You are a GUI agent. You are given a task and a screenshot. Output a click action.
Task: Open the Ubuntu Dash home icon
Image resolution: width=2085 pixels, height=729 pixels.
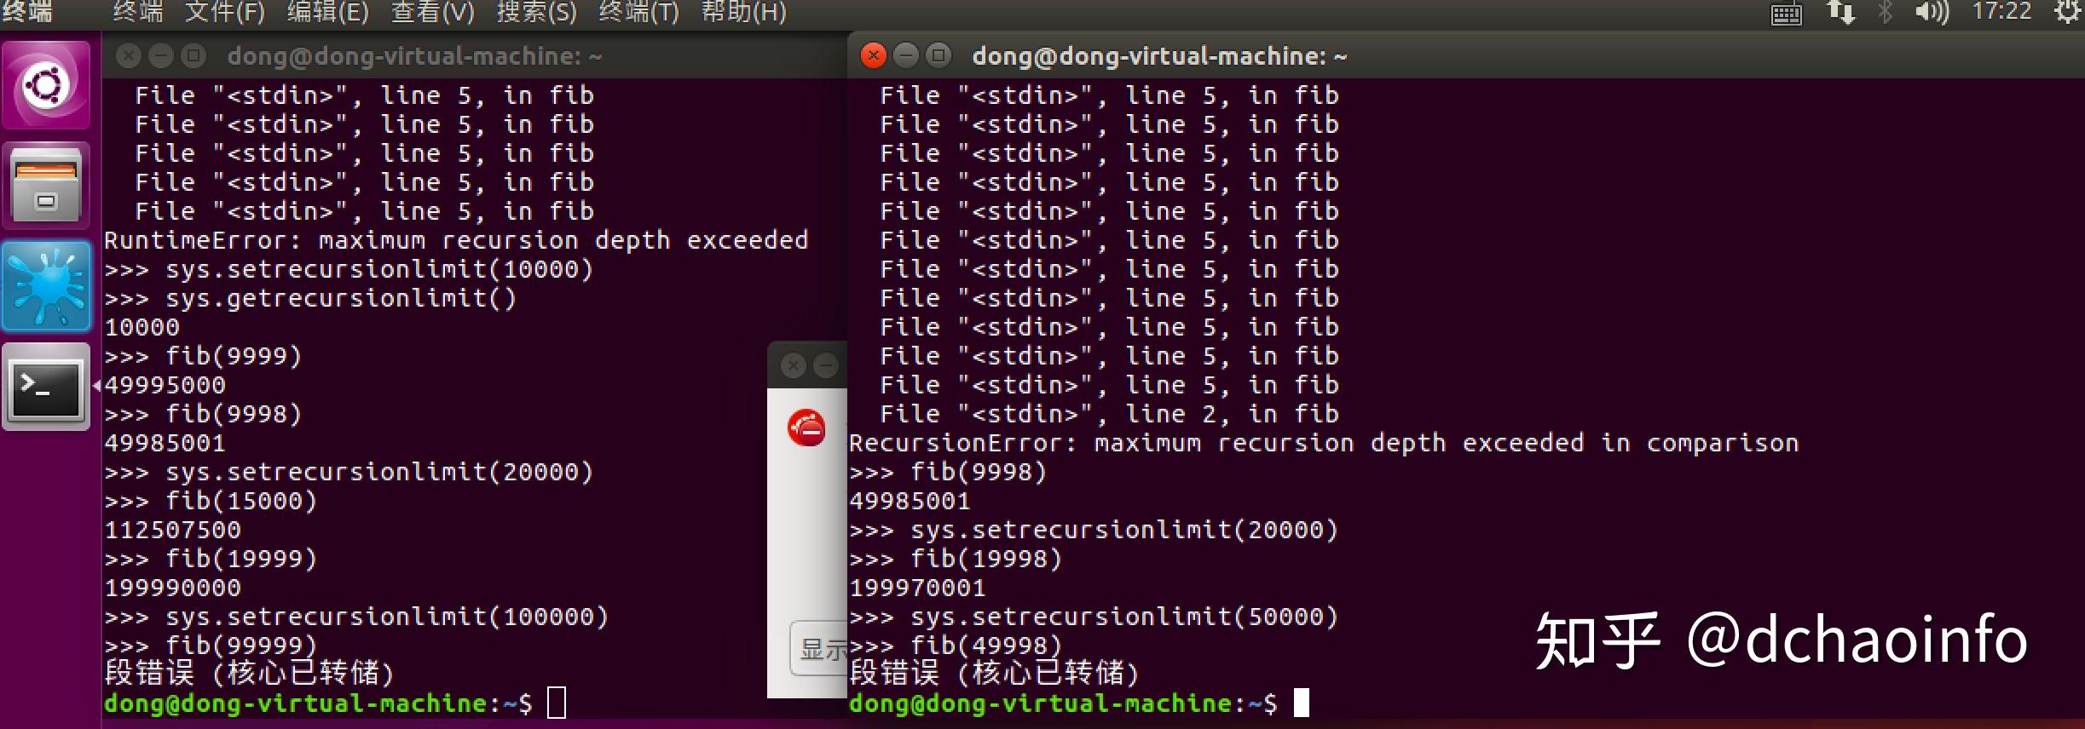click(x=46, y=84)
